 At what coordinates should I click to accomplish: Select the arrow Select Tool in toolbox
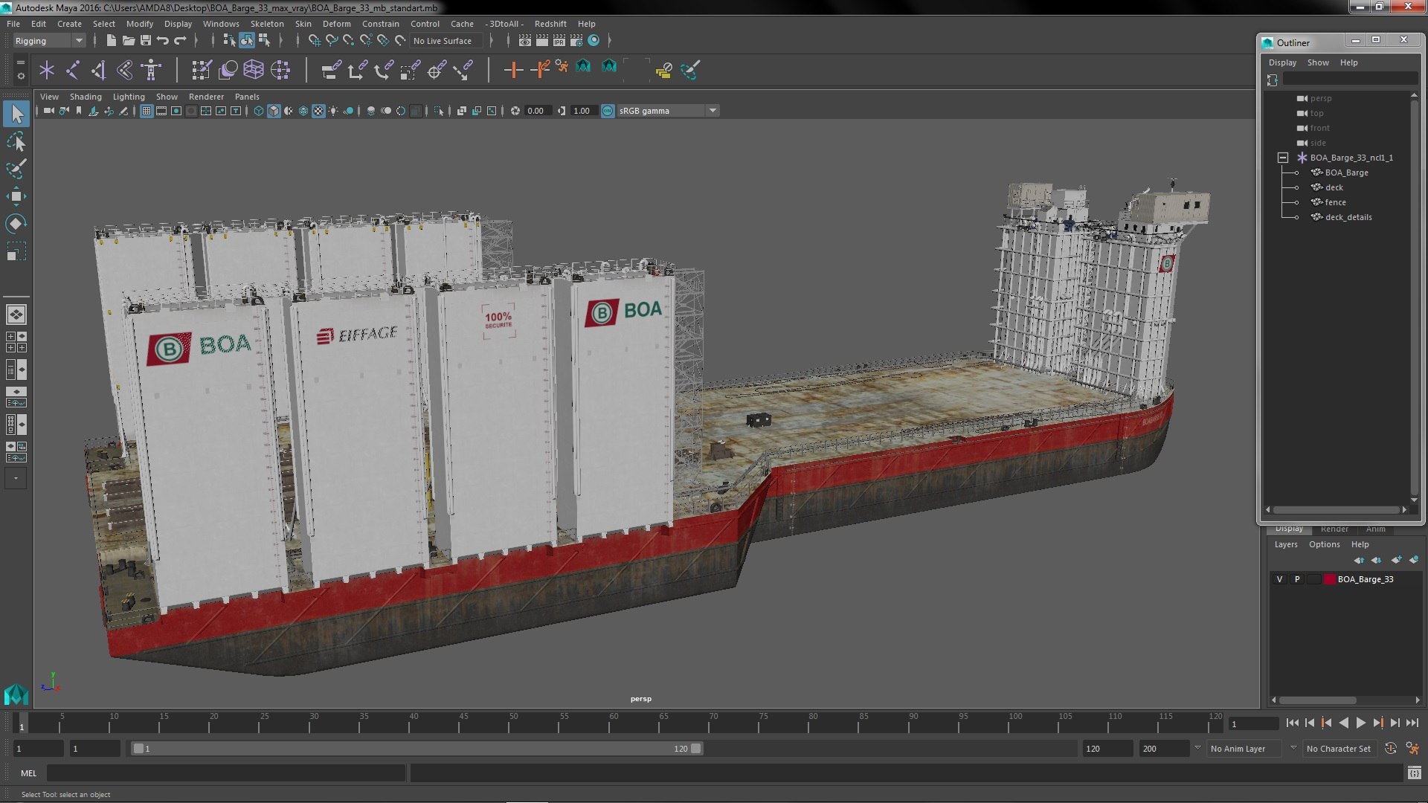[16, 114]
